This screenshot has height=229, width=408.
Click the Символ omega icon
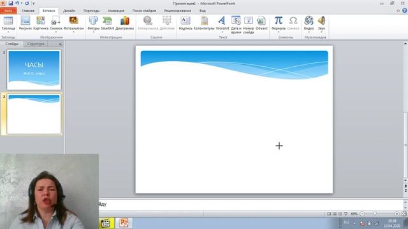[293, 20]
